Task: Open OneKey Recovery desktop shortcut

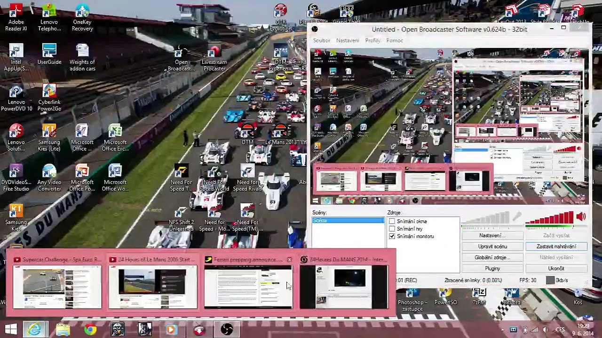Action: coord(82,18)
